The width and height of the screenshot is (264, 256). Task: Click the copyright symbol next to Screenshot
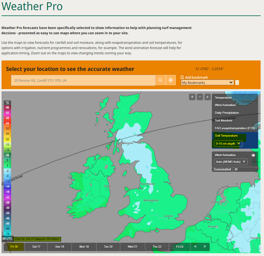click(236, 169)
